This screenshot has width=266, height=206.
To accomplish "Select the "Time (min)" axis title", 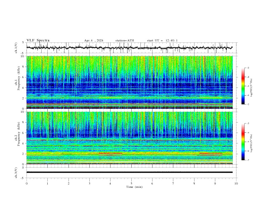I will coord(134,187).
